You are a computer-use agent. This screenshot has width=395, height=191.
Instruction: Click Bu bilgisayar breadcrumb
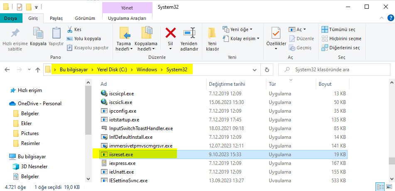(x=74, y=70)
